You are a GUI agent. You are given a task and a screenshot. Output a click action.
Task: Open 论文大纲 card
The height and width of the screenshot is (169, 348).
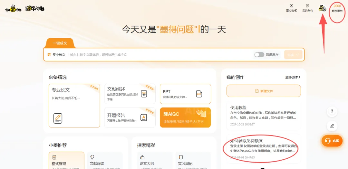coord(155,160)
